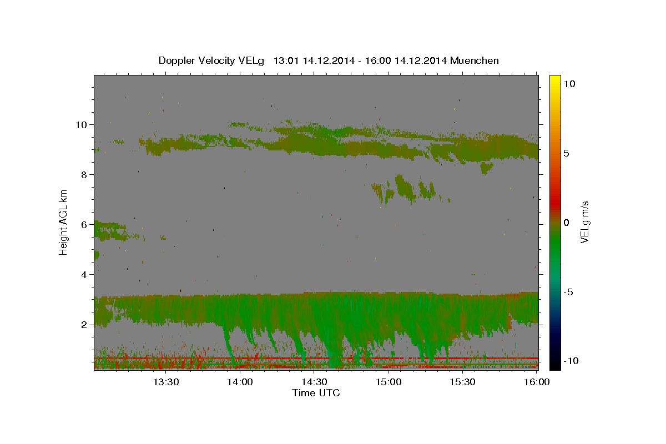Click the 'Time UTC' axis label

pos(316,393)
